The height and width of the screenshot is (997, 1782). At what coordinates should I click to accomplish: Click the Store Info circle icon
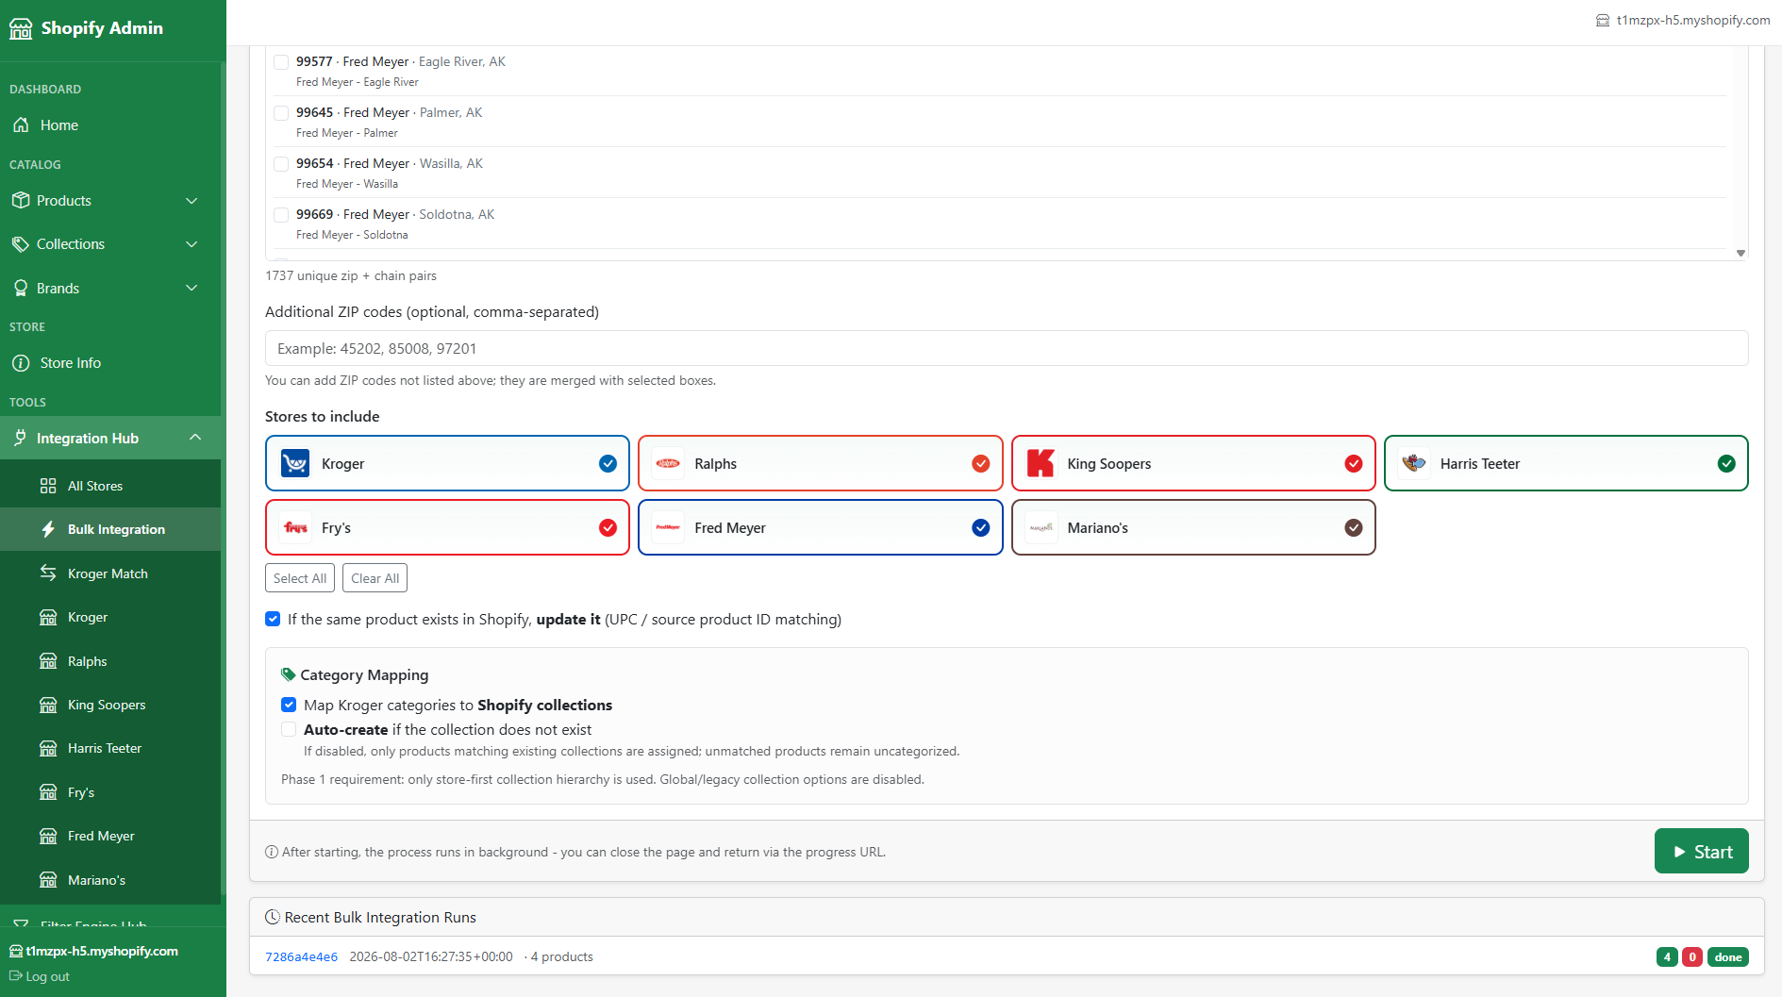coord(21,363)
